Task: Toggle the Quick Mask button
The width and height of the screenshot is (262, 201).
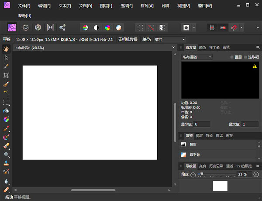Action: click(186, 28)
